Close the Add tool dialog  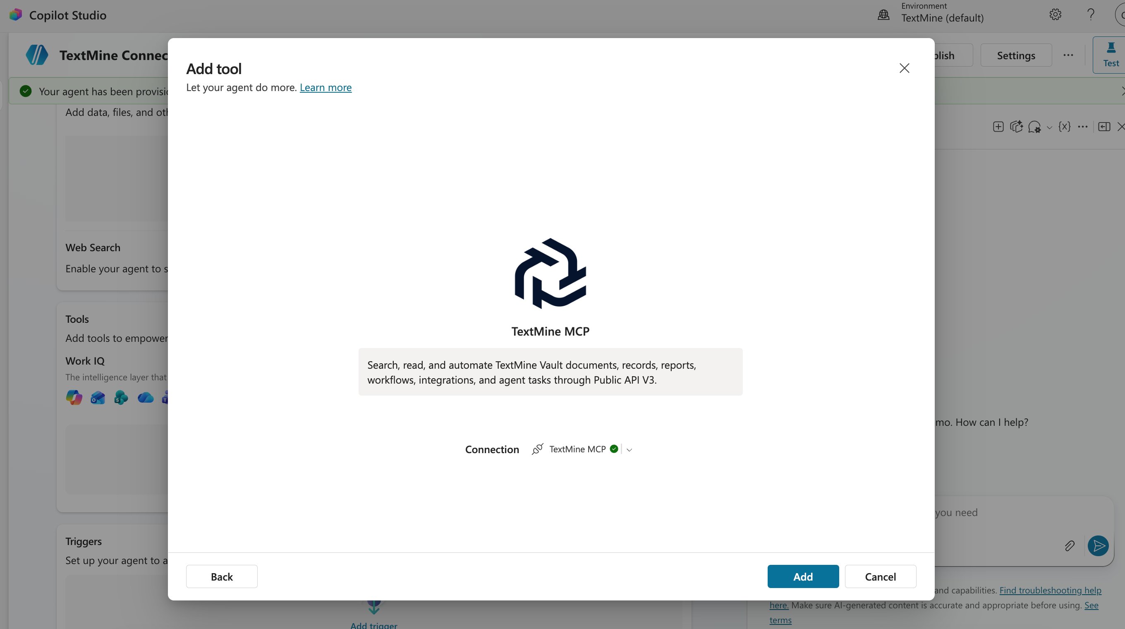pyautogui.click(x=904, y=68)
